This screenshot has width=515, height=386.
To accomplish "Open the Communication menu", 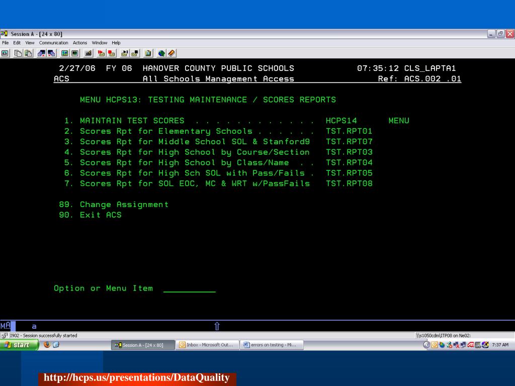I will 53,43.
